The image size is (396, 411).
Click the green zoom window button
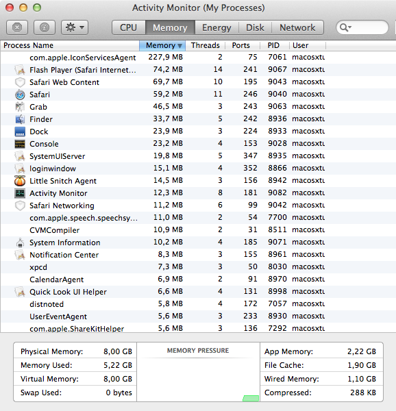[37, 8]
